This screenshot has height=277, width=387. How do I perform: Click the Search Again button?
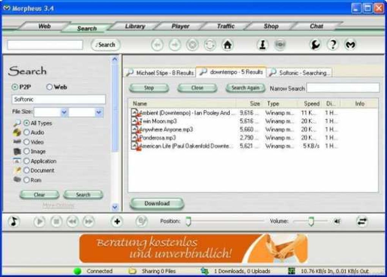245,88
